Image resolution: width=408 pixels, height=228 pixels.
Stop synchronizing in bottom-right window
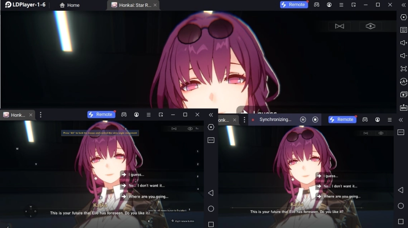click(315, 120)
